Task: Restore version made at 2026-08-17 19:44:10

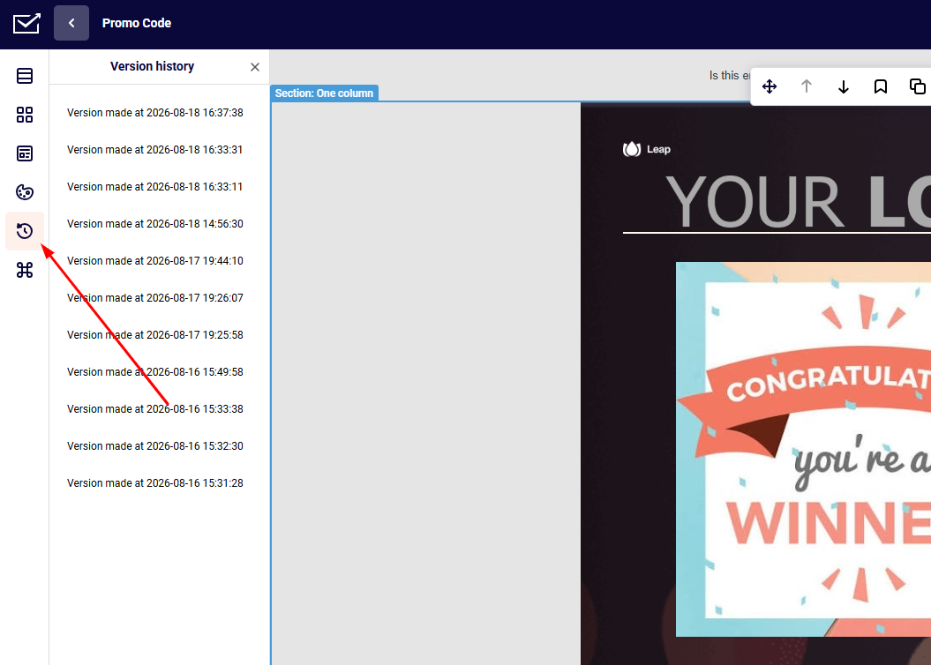Action: [x=155, y=261]
